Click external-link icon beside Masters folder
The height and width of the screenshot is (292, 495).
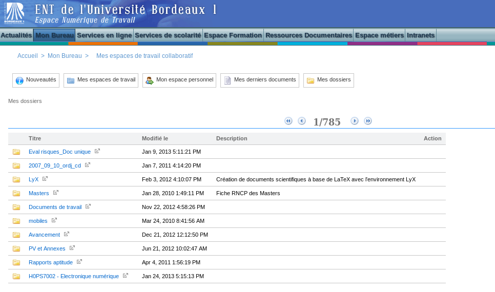pos(56,193)
